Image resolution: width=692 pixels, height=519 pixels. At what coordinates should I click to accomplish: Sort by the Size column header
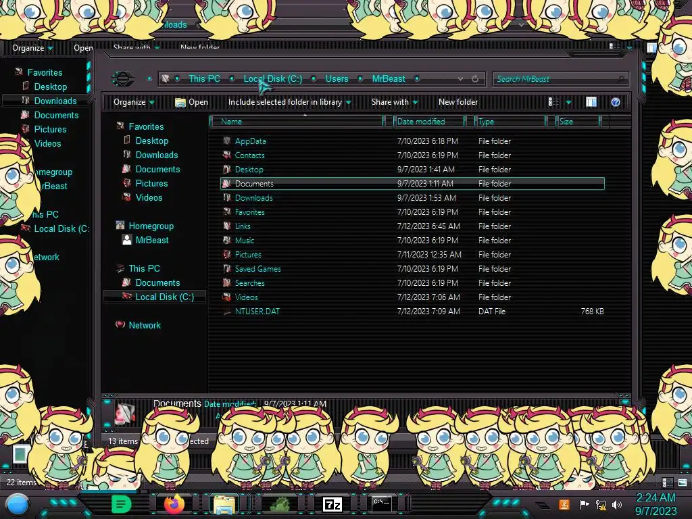[x=577, y=122]
